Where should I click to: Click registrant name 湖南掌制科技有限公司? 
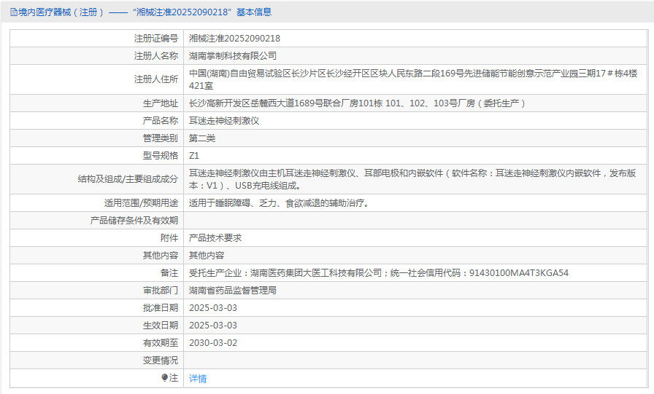coord(233,56)
